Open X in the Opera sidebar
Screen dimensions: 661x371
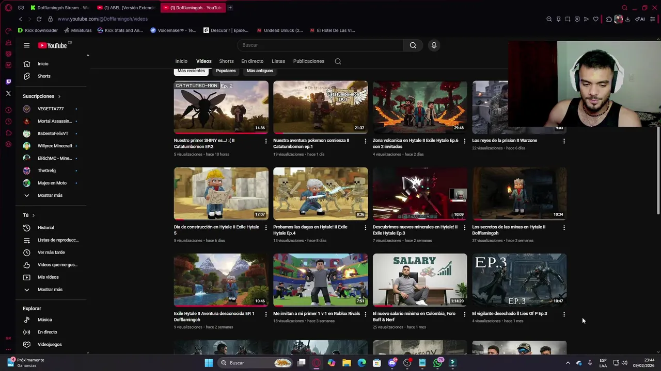click(x=8, y=93)
